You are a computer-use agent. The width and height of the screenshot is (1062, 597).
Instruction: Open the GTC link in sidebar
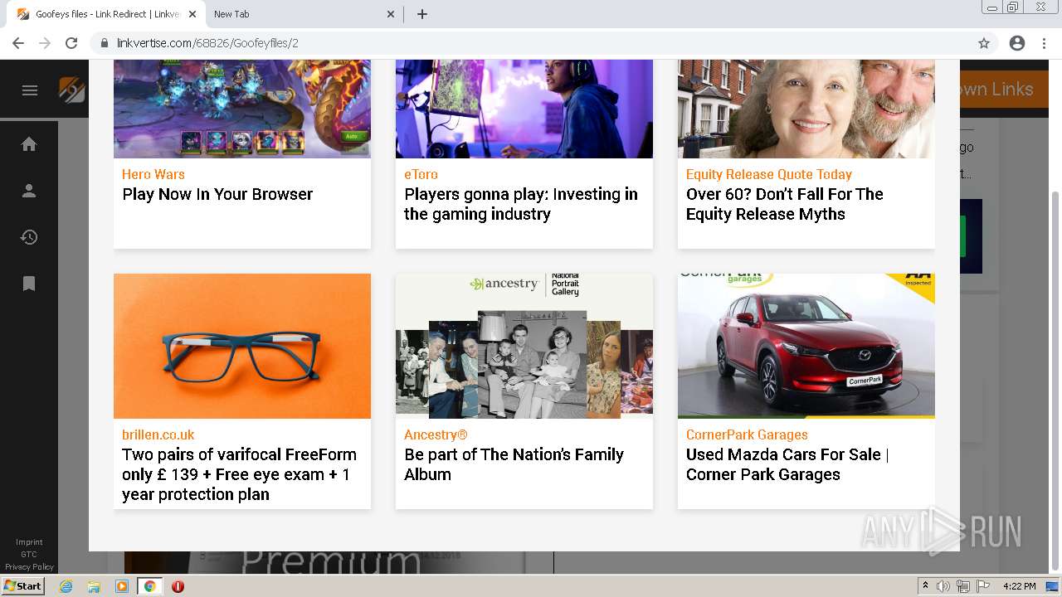pyautogui.click(x=29, y=555)
